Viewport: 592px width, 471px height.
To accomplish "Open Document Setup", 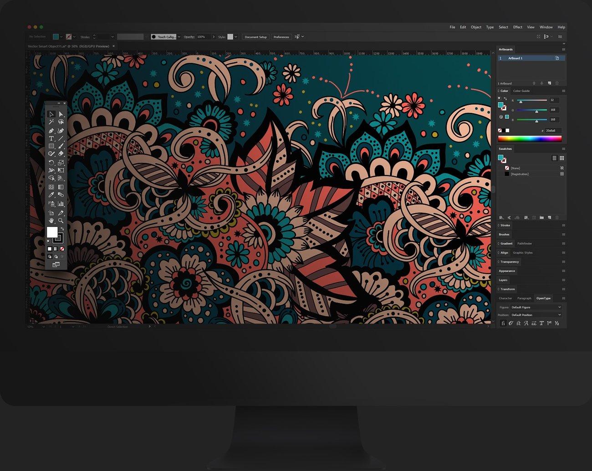I will point(255,36).
